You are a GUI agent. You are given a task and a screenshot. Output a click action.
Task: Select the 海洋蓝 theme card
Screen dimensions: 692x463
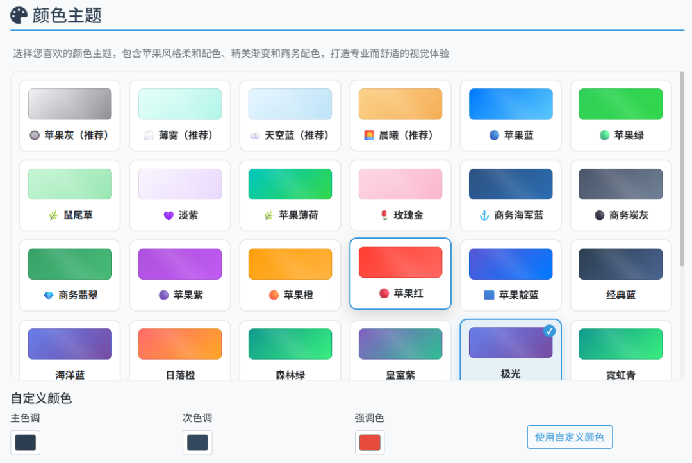pyautogui.click(x=70, y=350)
